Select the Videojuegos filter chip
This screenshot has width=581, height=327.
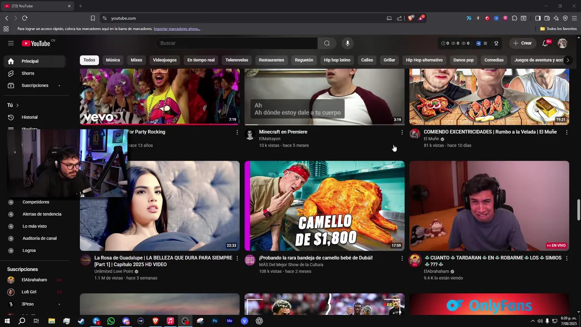click(165, 60)
